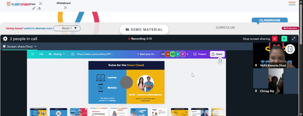Select Vidhi Kanoria video tile
Image resolution: width=303 pixels, height=116 pixels.
[x=276, y=55]
